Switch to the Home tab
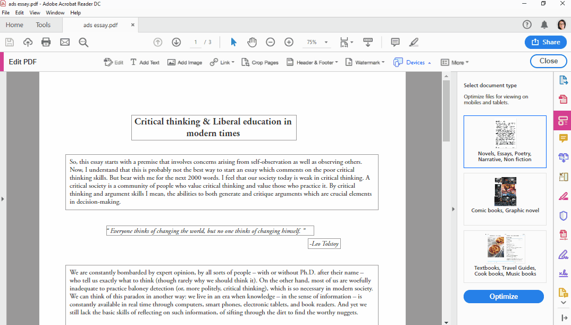 (14, 25)
